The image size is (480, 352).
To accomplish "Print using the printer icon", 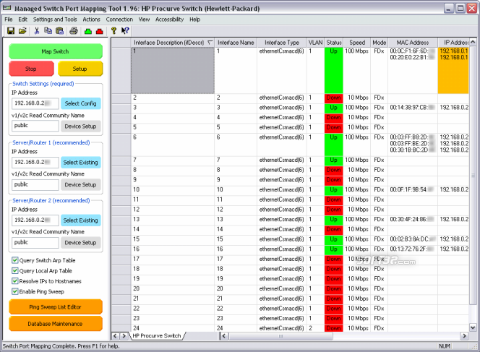I will pyautogui.click(x=74, y=30).
